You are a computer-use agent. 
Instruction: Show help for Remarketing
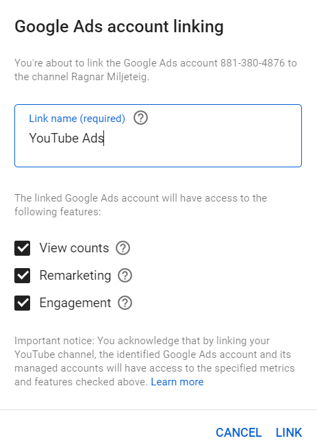(125, 276)
